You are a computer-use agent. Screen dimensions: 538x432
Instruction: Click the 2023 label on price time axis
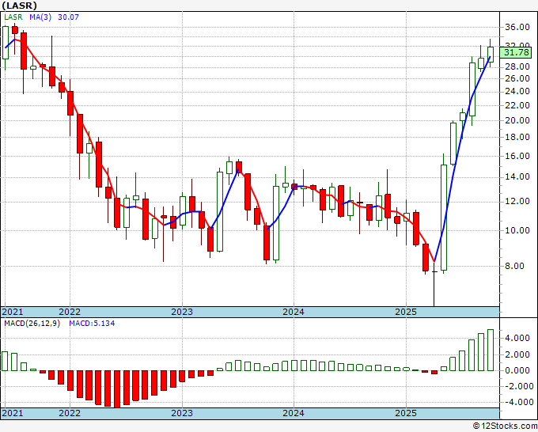click(x=182, y=312)
